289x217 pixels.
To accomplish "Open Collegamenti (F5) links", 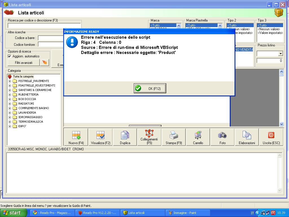I will (x=149, y=137).
